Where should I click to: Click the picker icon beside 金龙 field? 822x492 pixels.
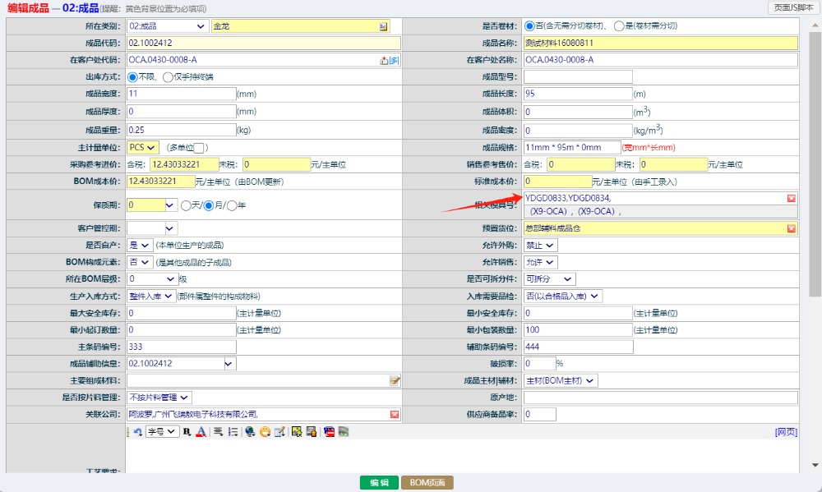[x=383, y=26]
